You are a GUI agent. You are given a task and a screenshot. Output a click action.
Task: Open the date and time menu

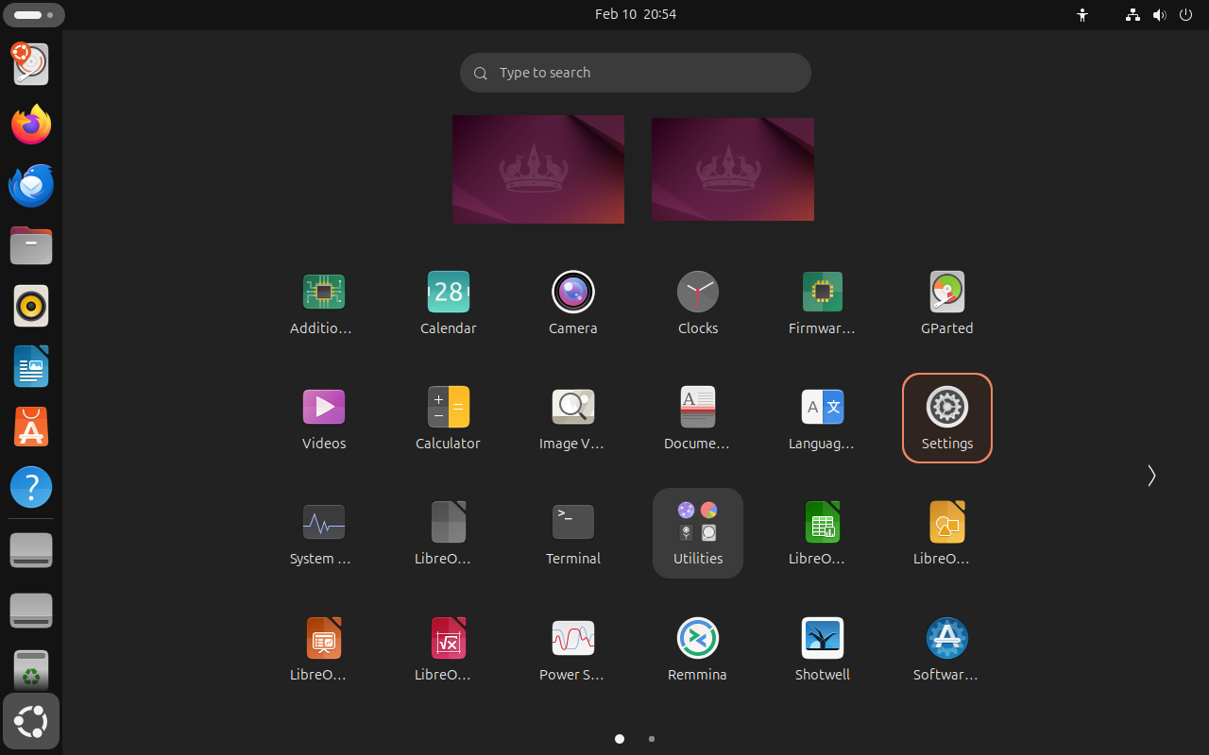635,15
